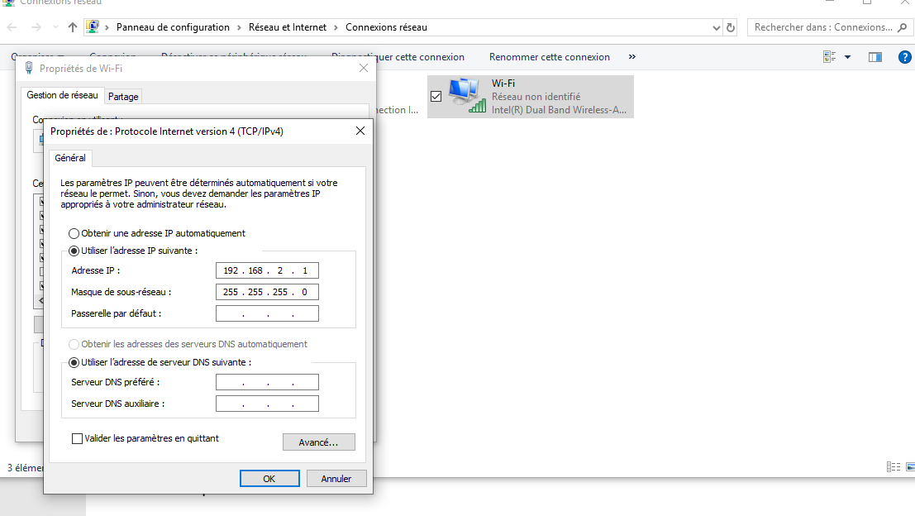The height and width of the screenshot is (516, 915).
Task: Click the details view icon in status bar
Action: (x=892, y=467)
